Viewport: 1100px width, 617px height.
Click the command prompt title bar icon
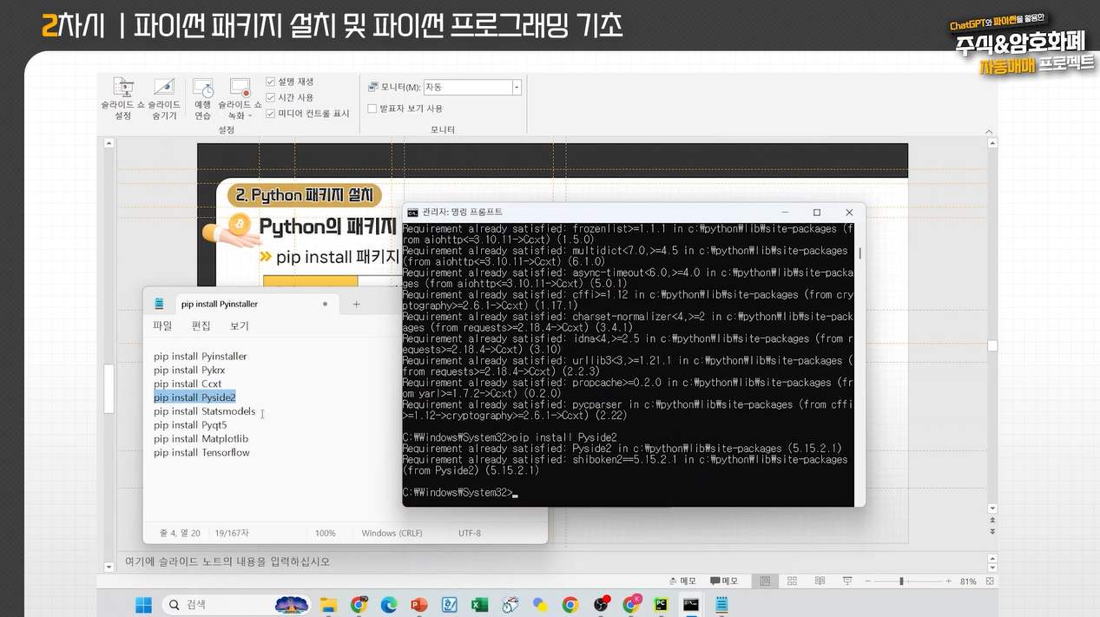coord(412,213)
